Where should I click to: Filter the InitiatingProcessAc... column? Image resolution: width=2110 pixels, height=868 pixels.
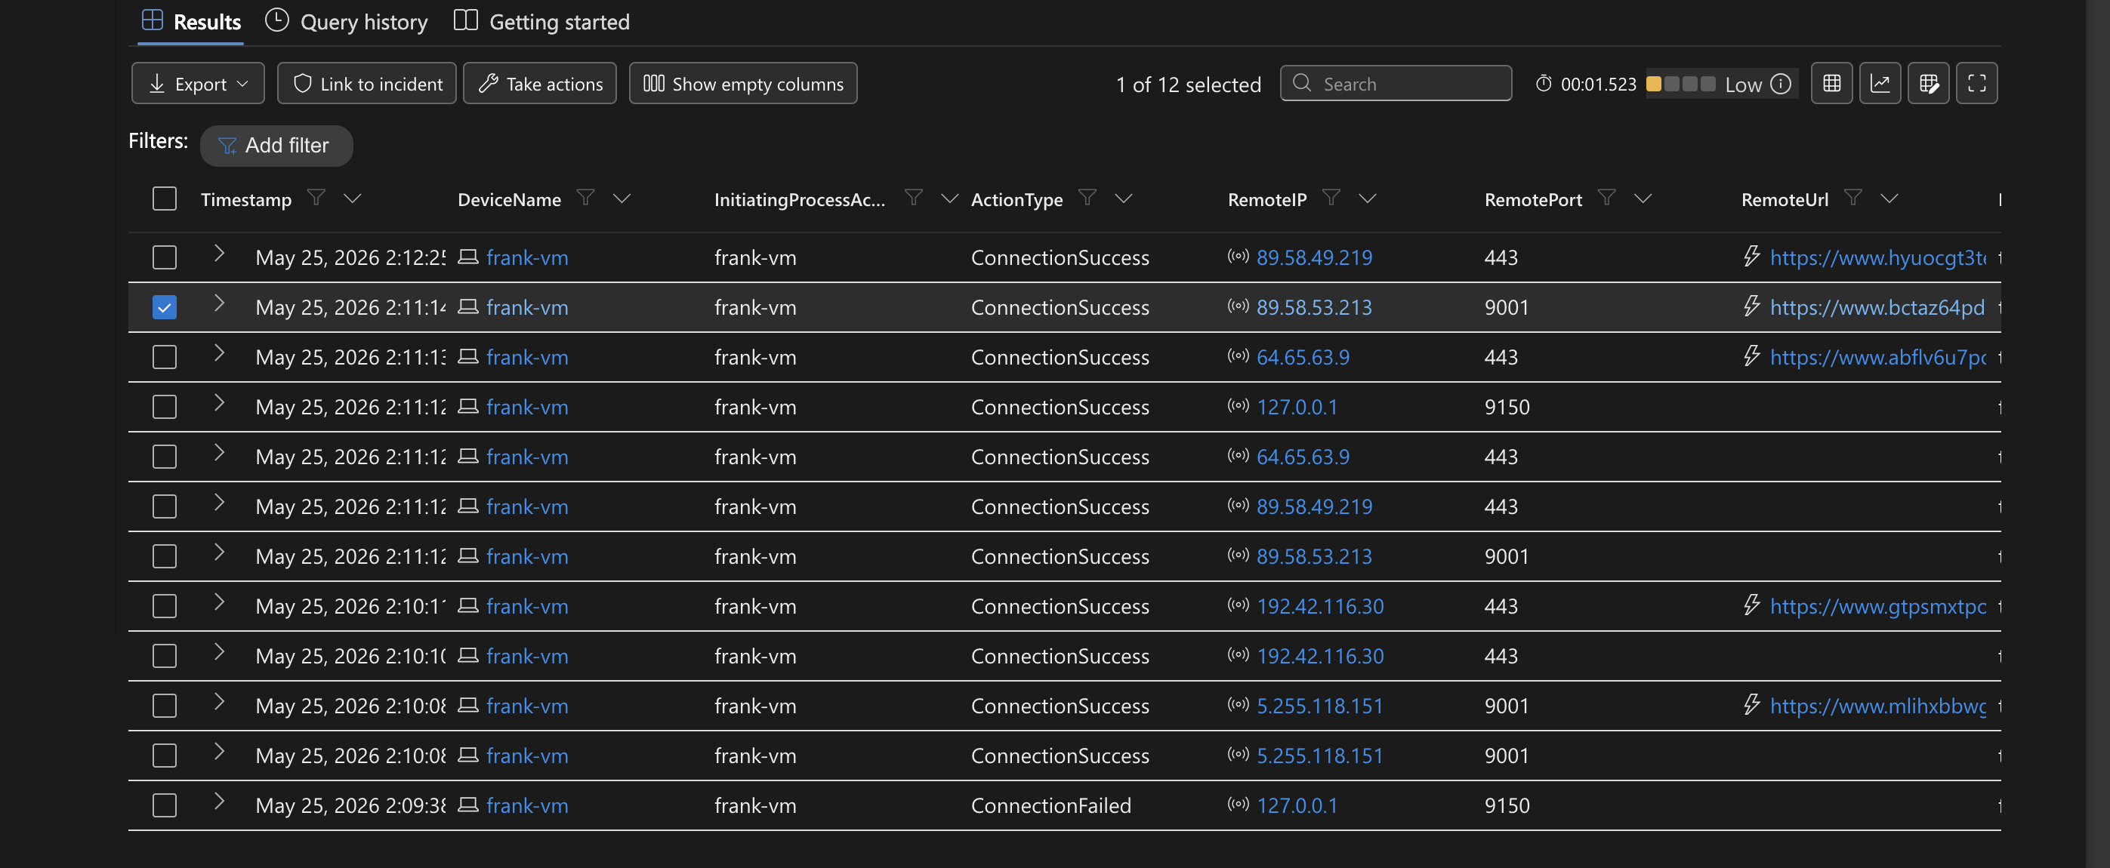[x=913, y=197]
